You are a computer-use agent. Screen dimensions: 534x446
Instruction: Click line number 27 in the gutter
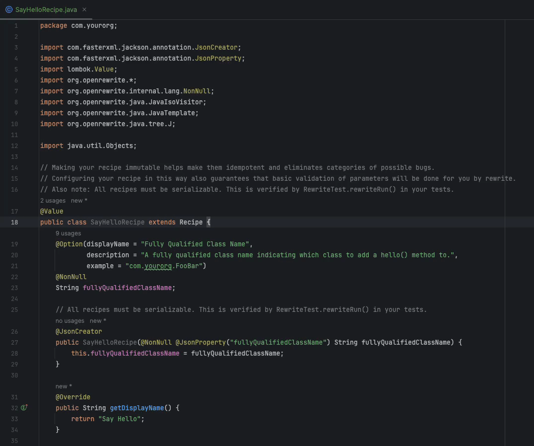coord(14,342)
